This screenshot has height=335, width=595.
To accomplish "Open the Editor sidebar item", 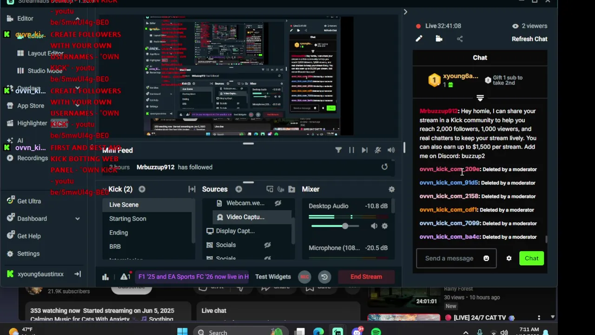I will pyautogui.click(x=25, y=19).
